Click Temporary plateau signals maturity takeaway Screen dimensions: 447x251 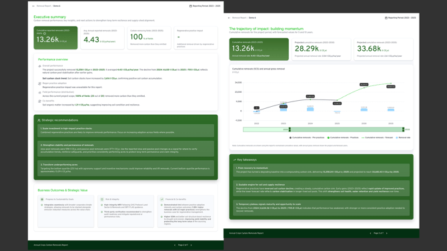pos(322,208)
